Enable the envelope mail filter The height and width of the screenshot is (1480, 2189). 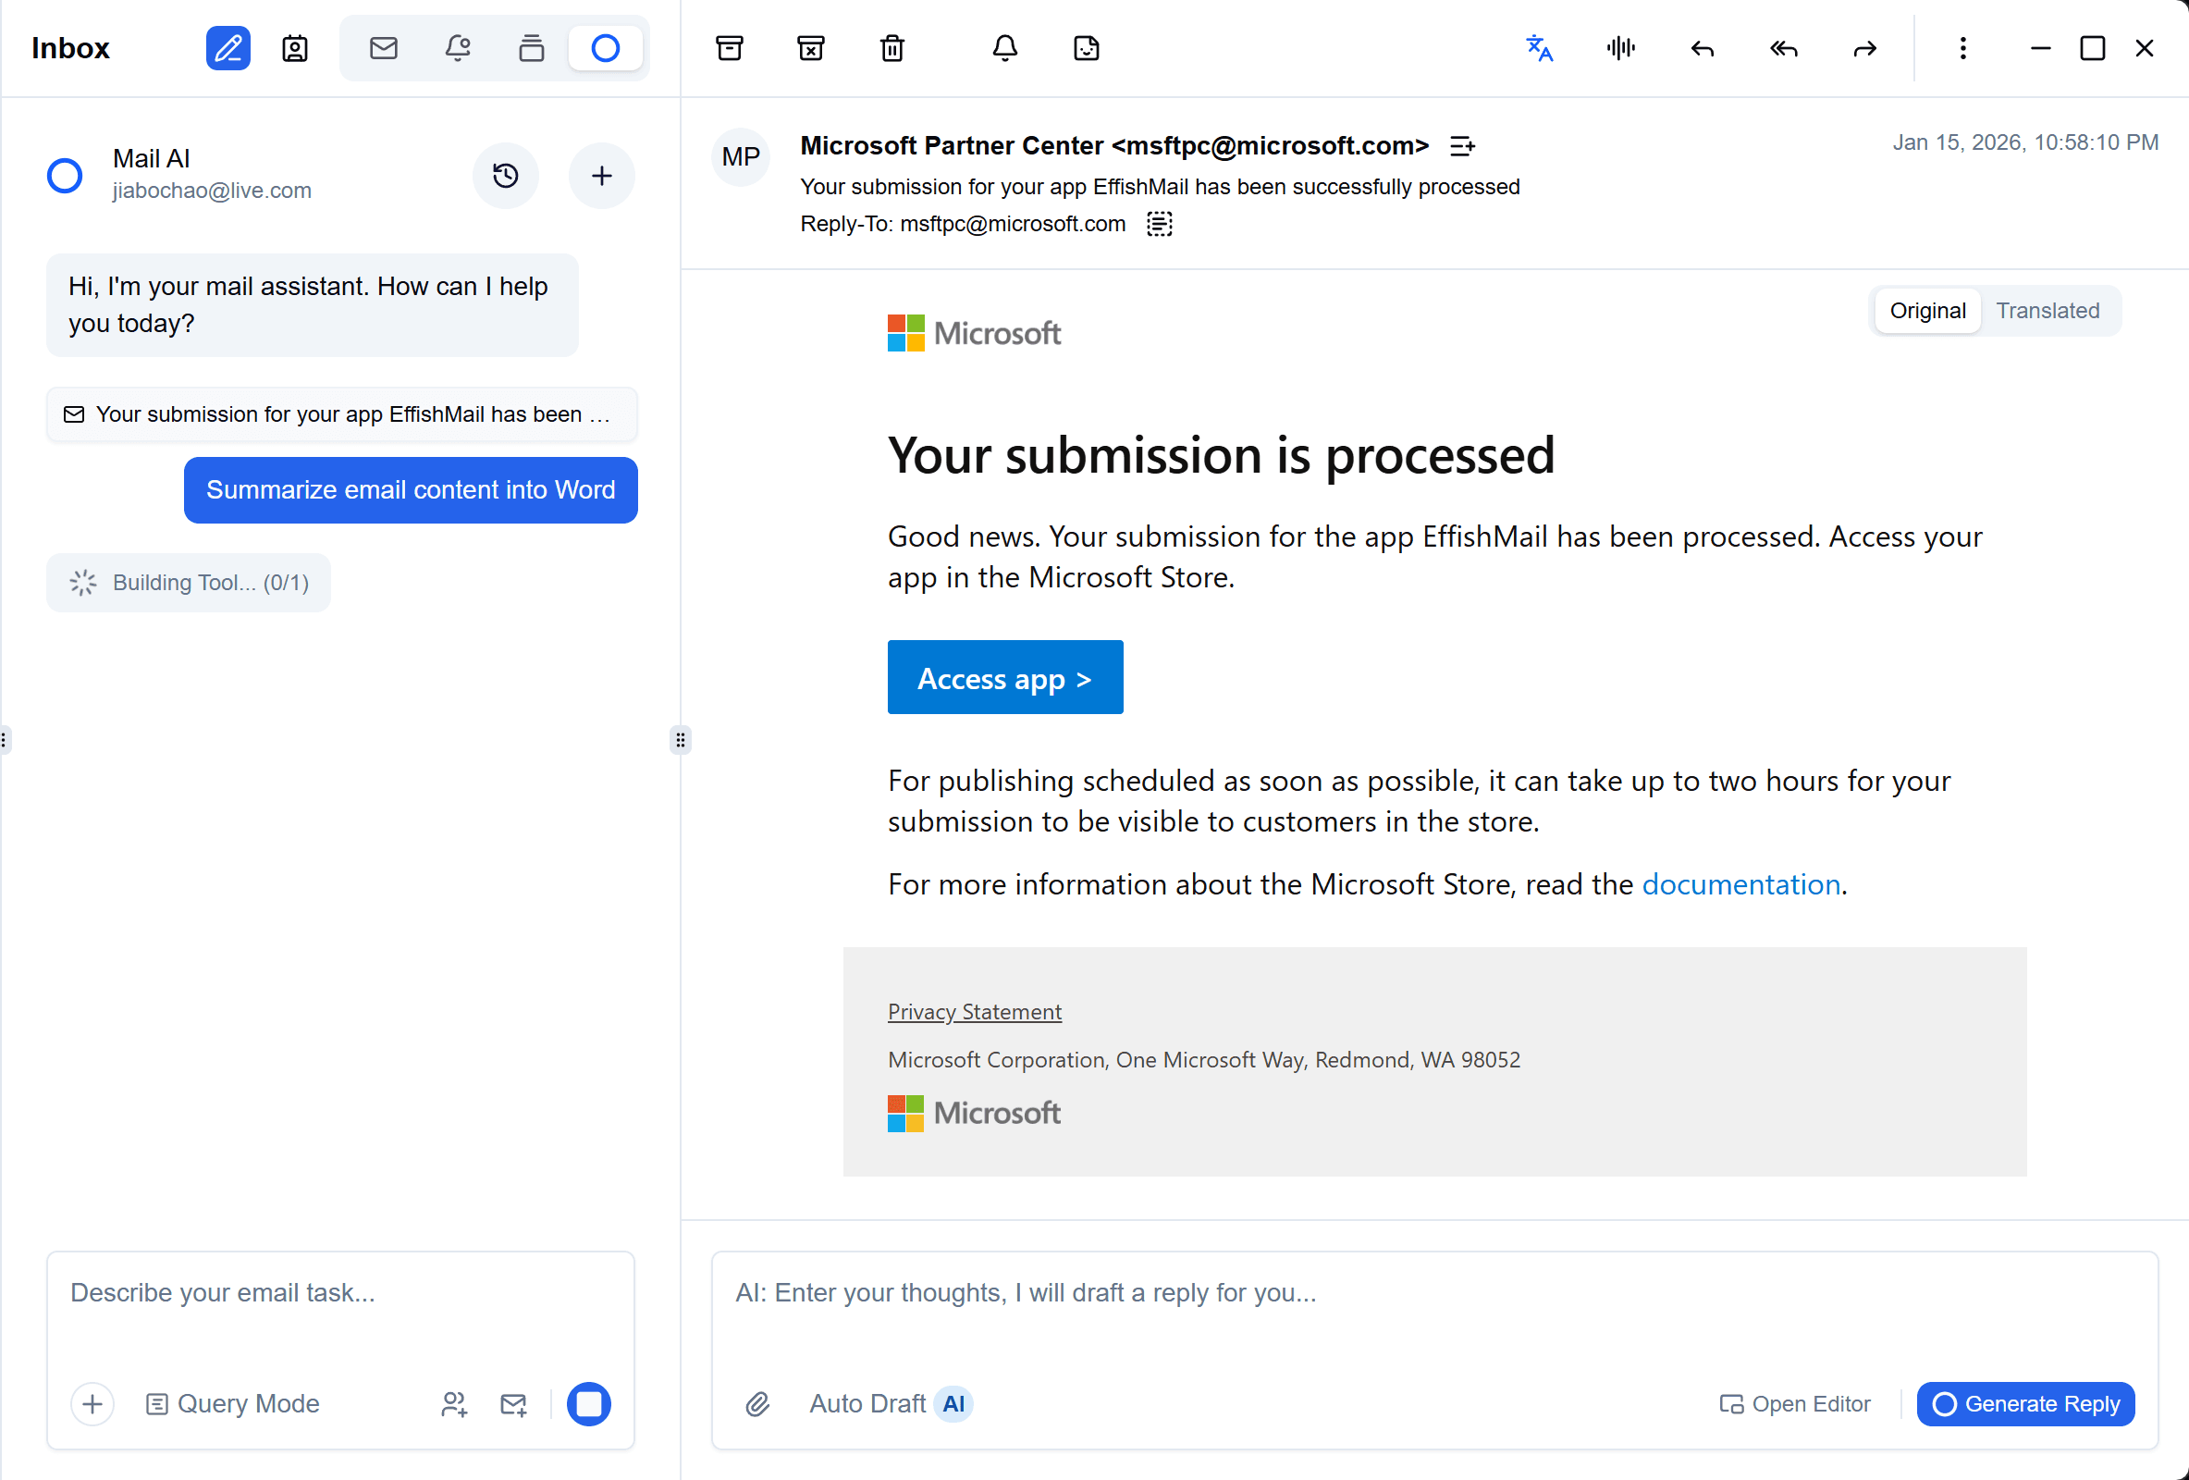click(384, 48)
